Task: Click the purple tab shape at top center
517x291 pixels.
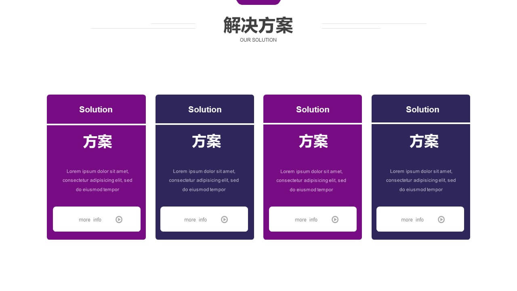Action: (258, 2)
